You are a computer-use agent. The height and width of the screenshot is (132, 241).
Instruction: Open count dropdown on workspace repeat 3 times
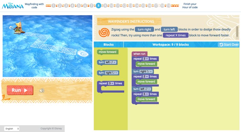pos(146,59)
